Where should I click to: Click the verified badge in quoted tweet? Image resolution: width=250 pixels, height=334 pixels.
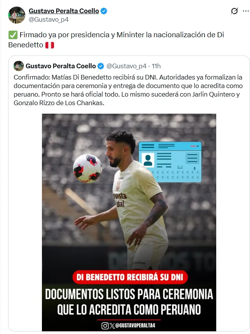(101, 66)
